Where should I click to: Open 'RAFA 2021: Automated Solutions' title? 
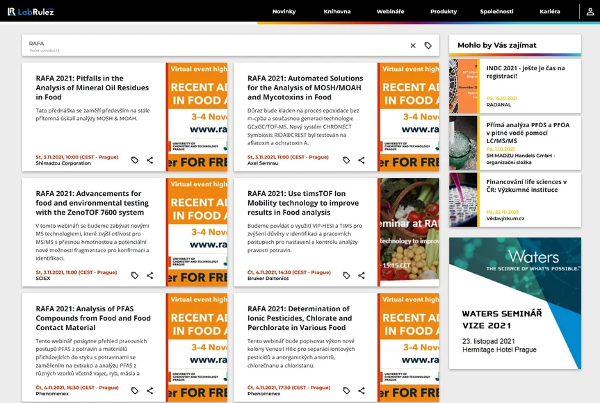pyautogui.click(x=305, y=88)
